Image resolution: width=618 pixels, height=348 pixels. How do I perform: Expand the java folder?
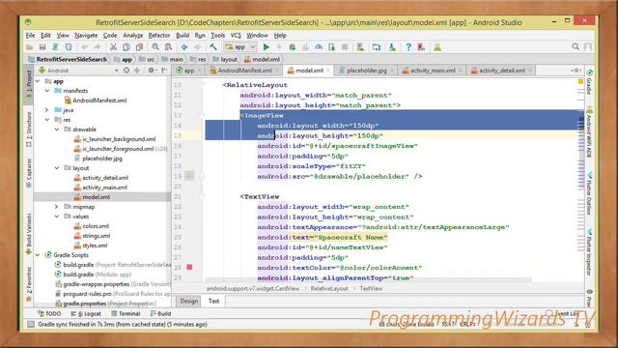click(47, 110)
